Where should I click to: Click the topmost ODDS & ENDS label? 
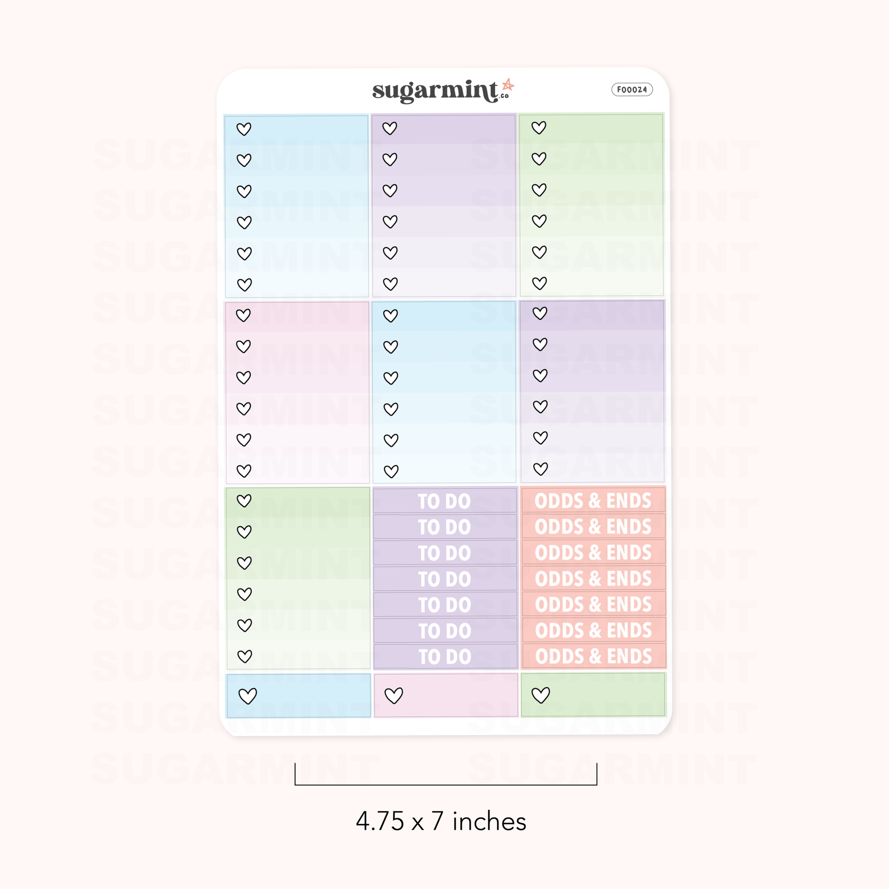pos(593,501)
